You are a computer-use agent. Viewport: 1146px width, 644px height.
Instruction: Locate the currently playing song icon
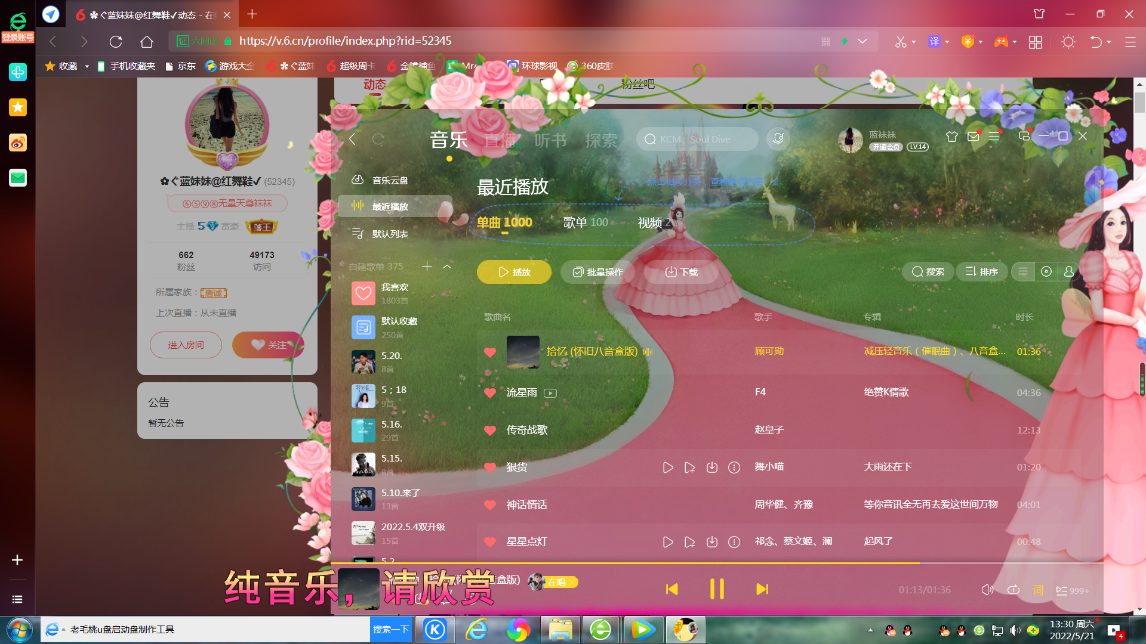tap(1046, 272)
